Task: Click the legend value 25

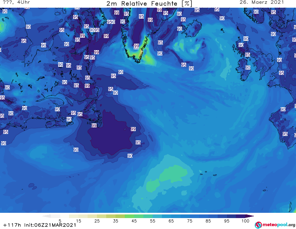Action: pos(97,221)
